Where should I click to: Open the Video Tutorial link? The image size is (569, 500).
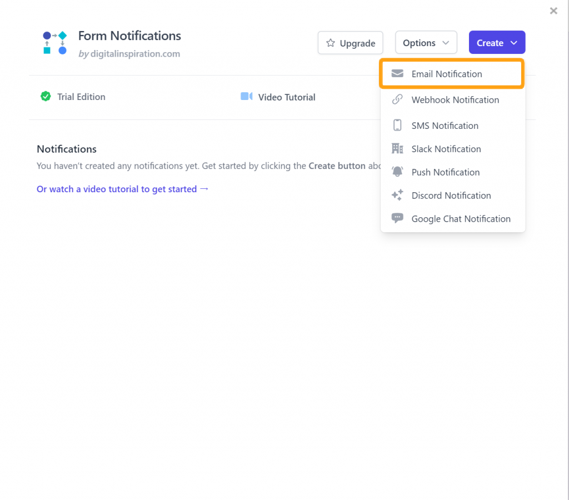pyautogui.click(x=286, y=97)
